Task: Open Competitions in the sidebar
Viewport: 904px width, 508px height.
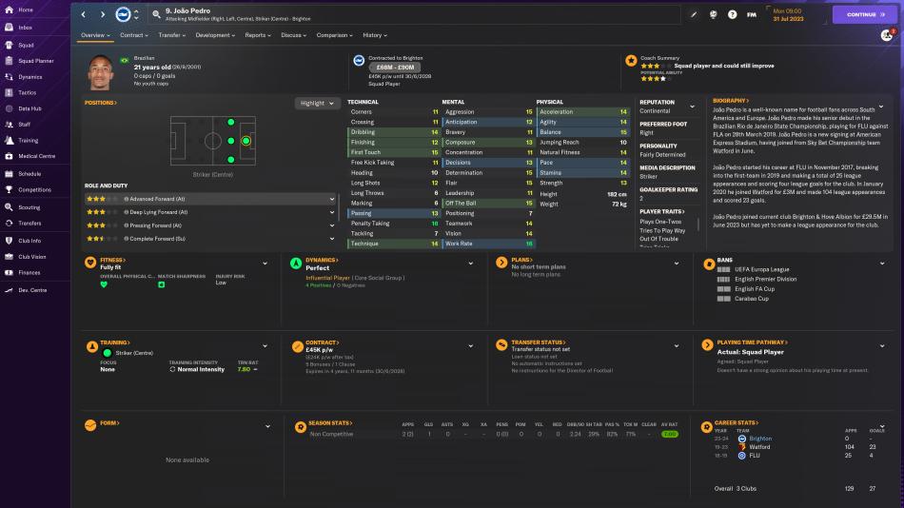Action: click(x=34, y=189)
